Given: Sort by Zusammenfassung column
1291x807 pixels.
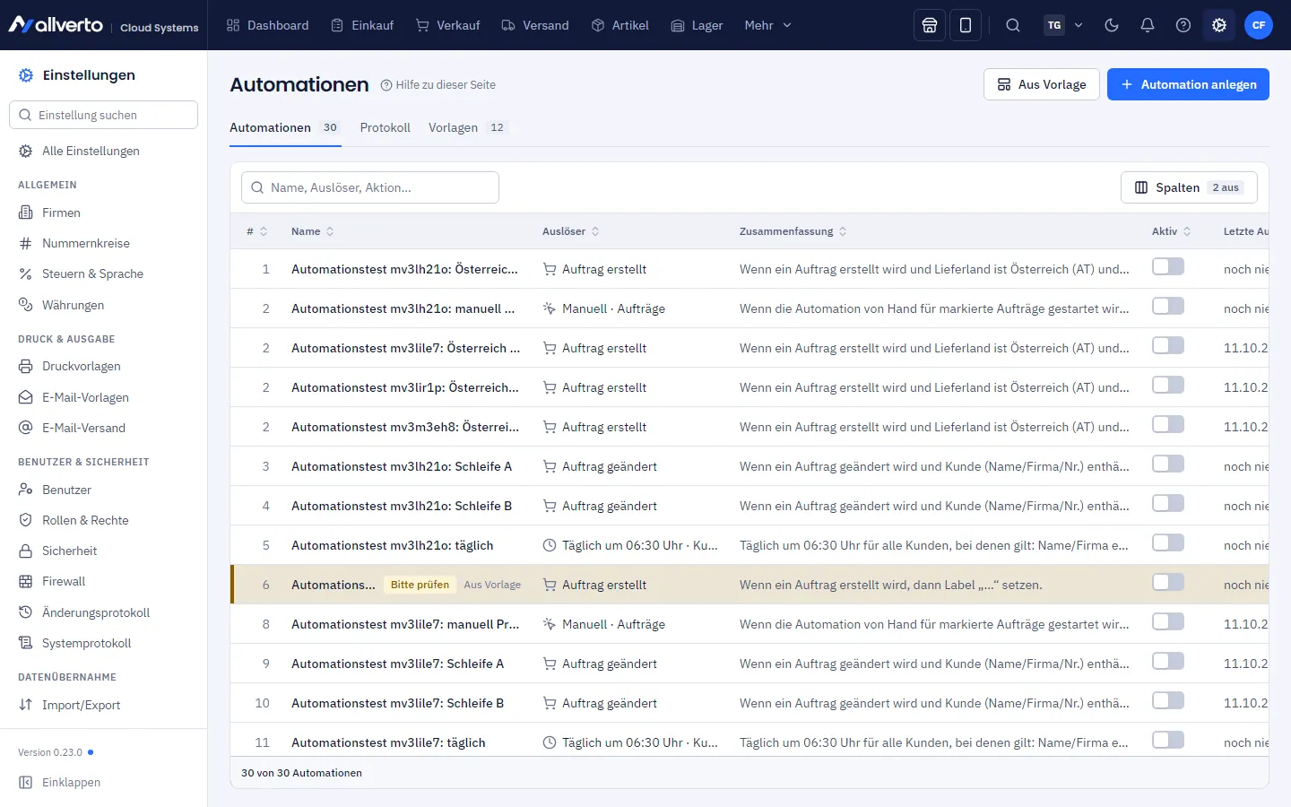Looking at the screenshot, I should pyautogui.click(x=793, y=231).
